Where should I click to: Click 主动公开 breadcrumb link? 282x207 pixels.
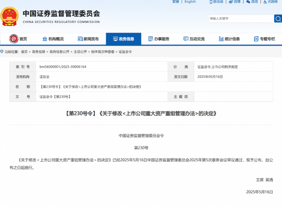(80, 52)
